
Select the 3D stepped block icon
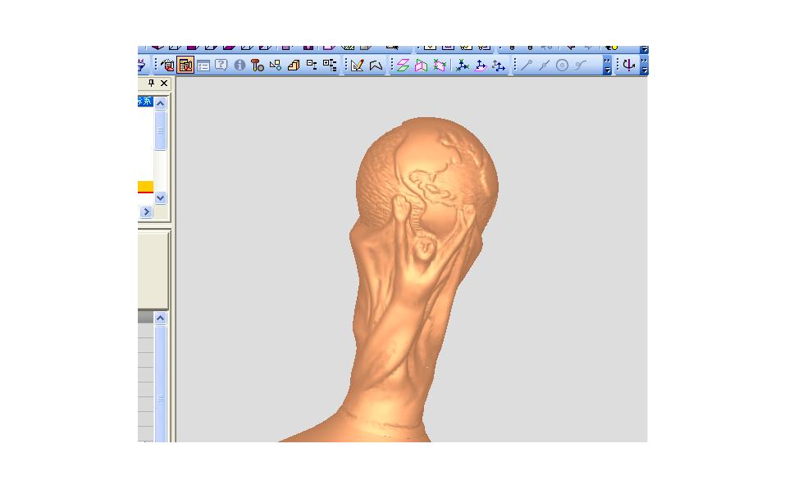[x=294, y=66]
